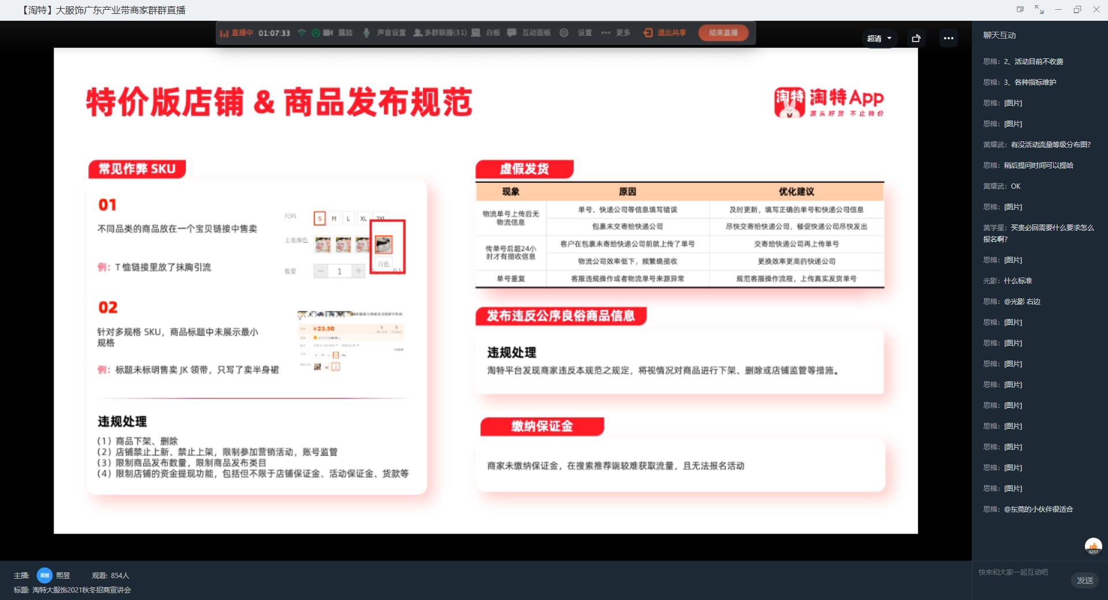Screen dimensions: 1108x600
Task: Click the mini-window icon in title bar
Action: point(1020,9)
